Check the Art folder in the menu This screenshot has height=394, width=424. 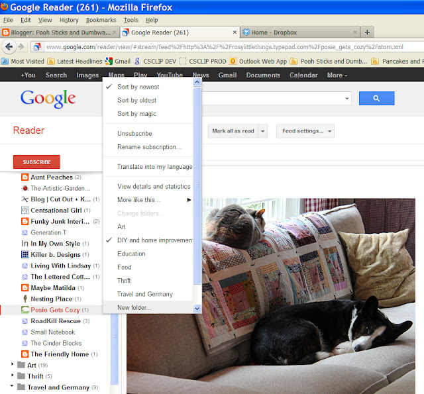pyautogui.click(x=121, y=226)
